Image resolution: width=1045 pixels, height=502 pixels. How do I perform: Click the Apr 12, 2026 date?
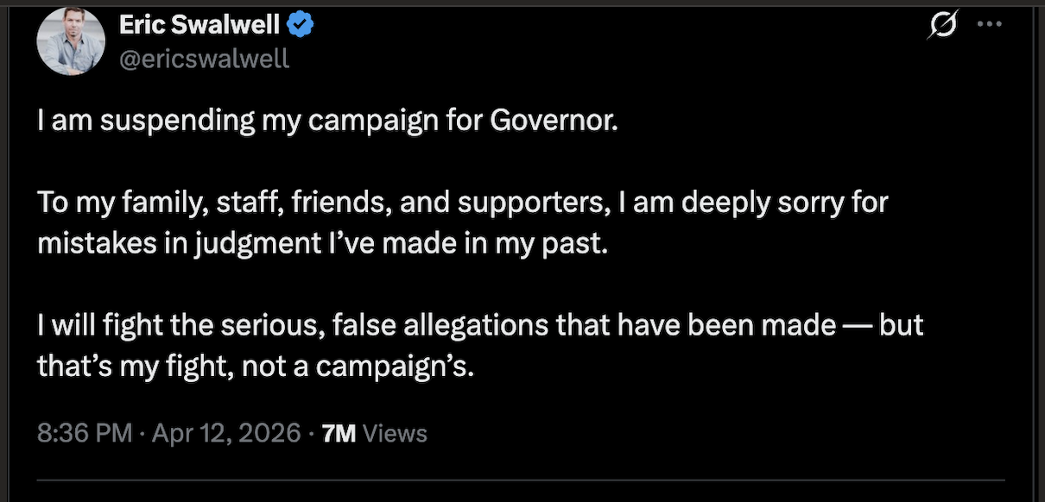pyautogui.click(x=226, y=432)
